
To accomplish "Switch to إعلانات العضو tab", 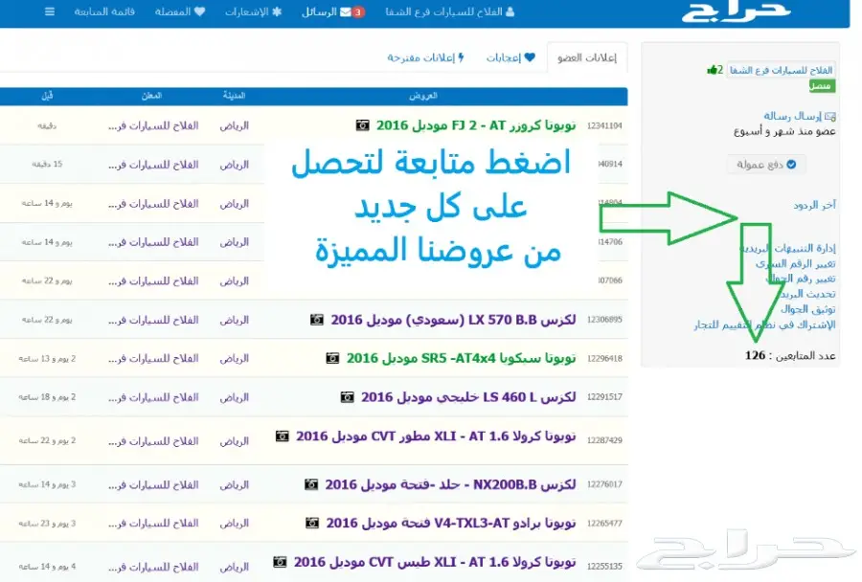I will [x=586, y=57].
